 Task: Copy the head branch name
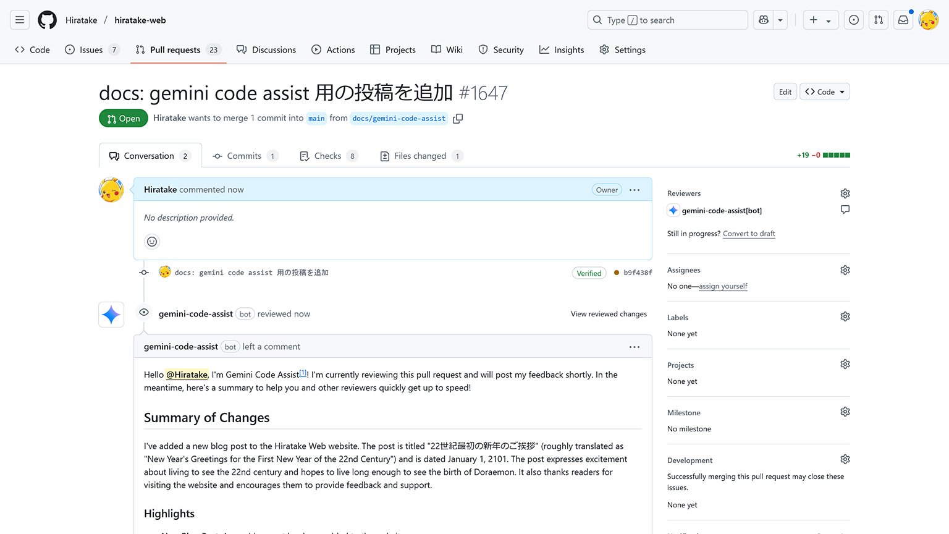458,119
